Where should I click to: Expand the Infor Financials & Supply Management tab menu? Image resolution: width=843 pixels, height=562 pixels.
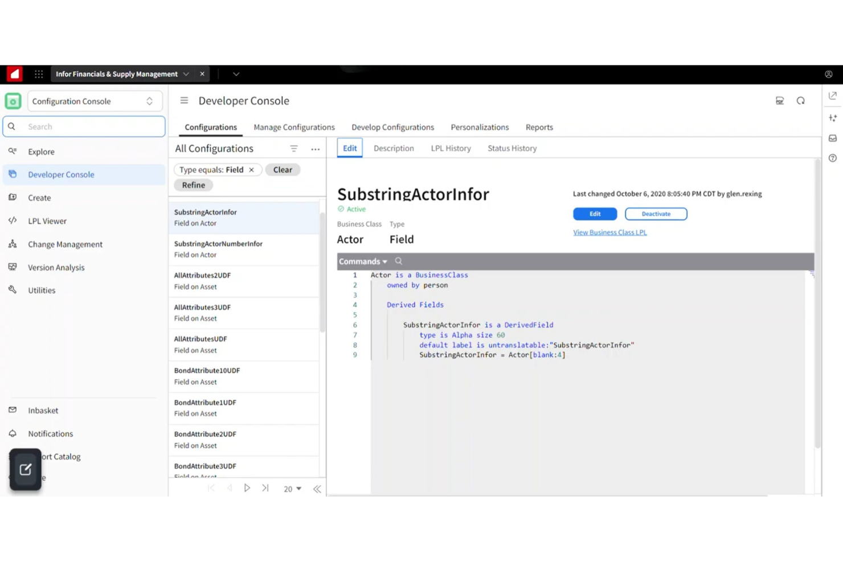click(x=186, y=74)
